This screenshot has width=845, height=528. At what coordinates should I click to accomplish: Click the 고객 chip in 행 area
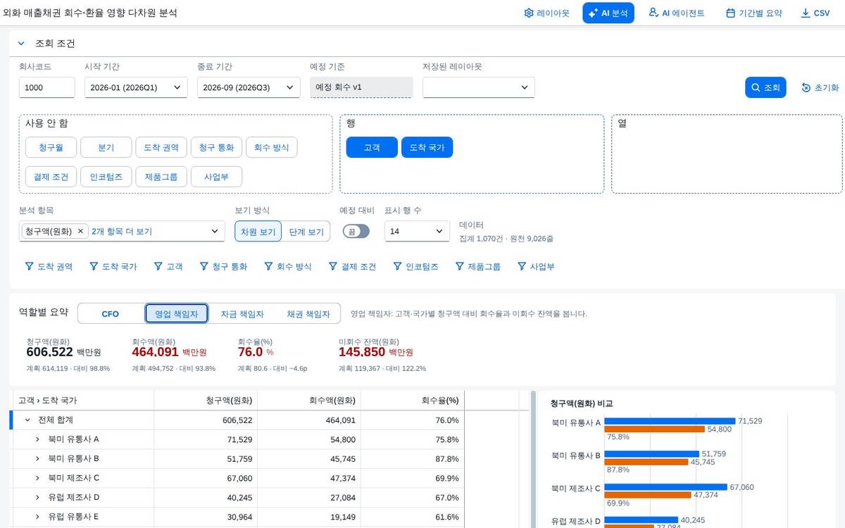coord(372,148)
